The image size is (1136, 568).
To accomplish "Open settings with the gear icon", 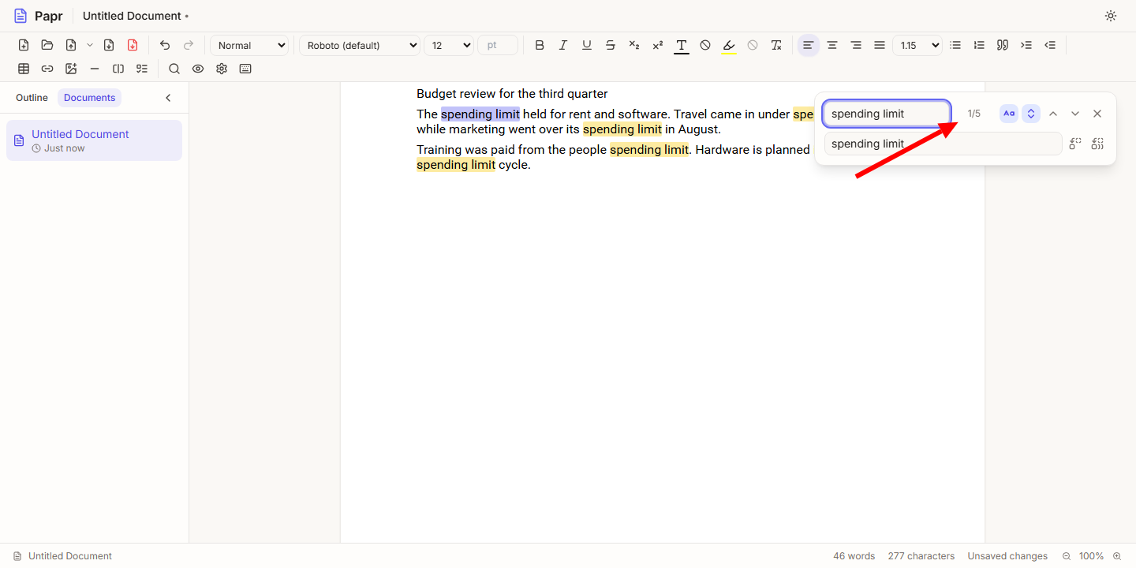I will pyautogui.click(x=222, y=69).
